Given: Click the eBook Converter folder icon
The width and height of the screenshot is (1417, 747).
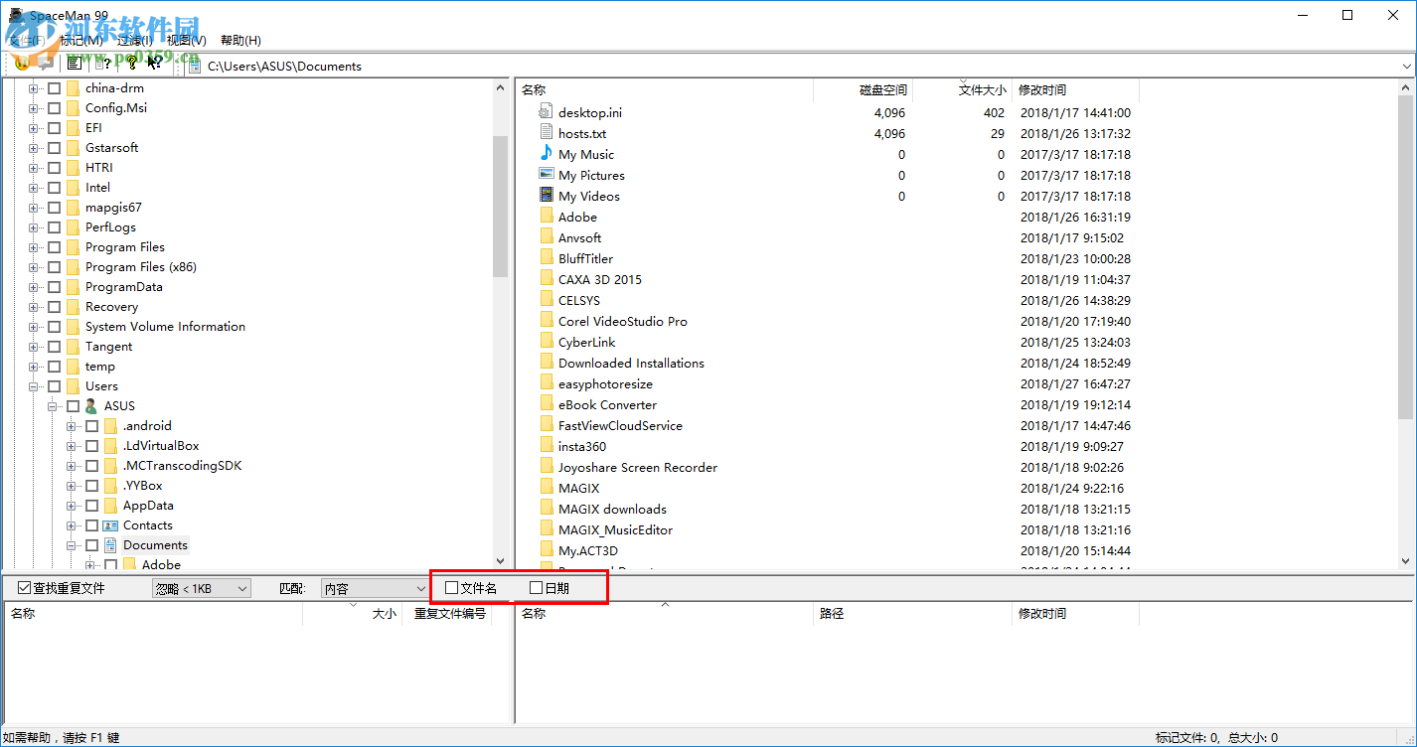Looking at the screenshot, I should pos(546,404).
